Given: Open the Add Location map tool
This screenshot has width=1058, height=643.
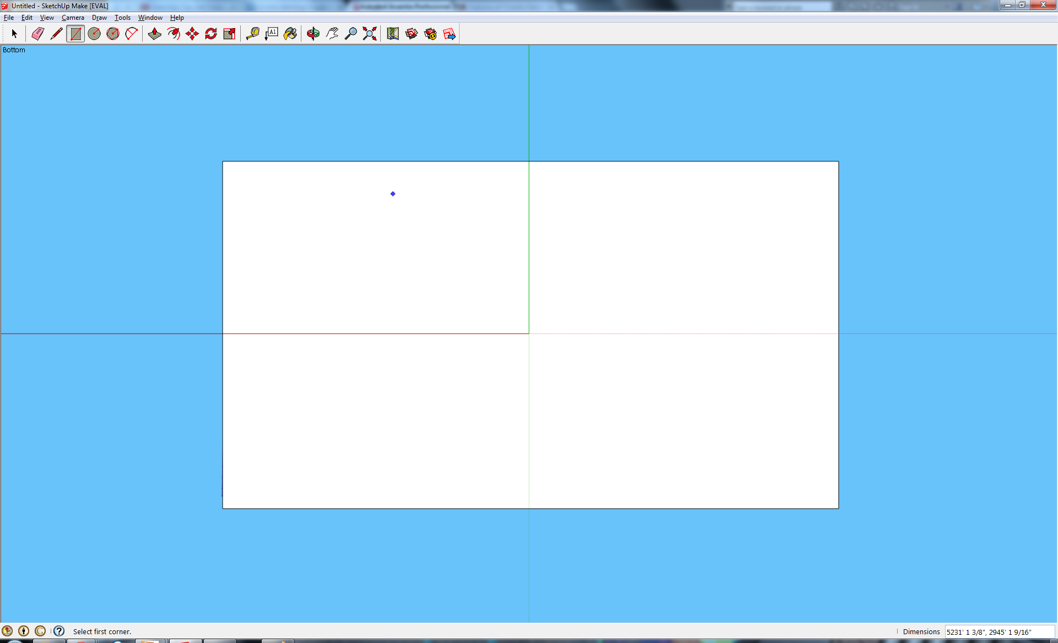Looking at the screenshot, I should pyautogui.click(x=393, y=34).
